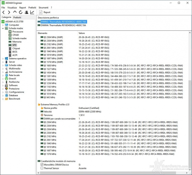This screenshot has width=192, height=175.
Task: Open the ? help menu
Action: (51, 8)
